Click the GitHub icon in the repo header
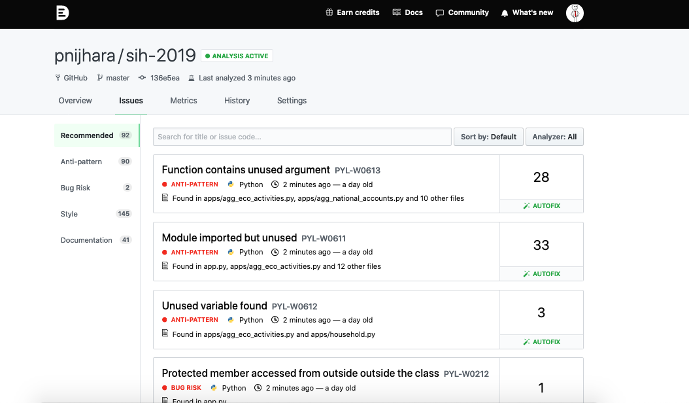Viewport: 689px width, 403px height. [x=58, y=77]
